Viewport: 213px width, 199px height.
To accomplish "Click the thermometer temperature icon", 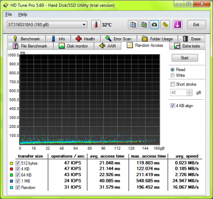I will (96, 24).
